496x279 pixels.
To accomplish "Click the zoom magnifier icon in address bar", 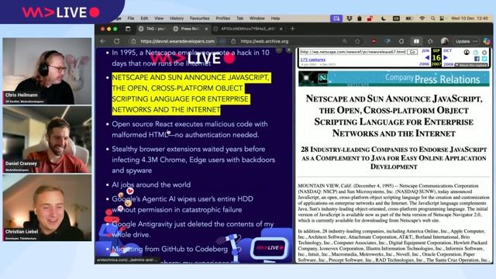I will (x=344, y=41).
